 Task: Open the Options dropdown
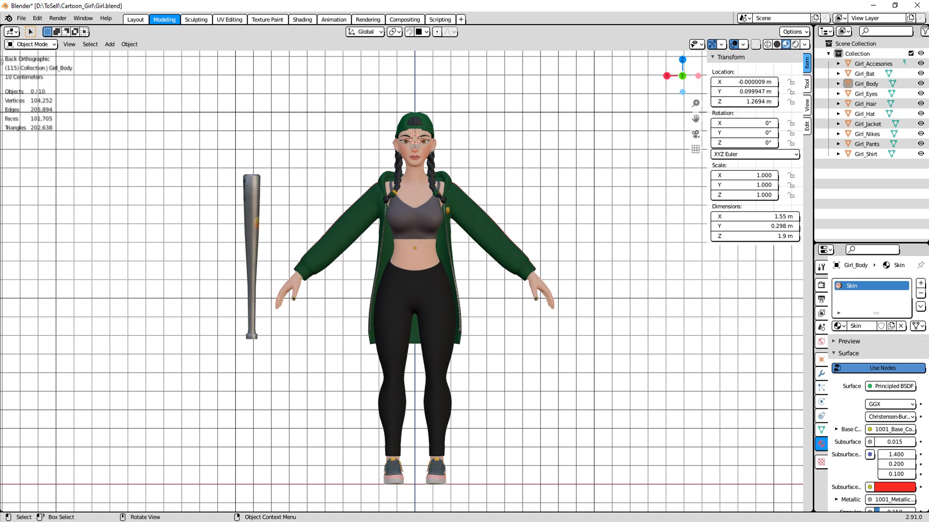point(795,32)
